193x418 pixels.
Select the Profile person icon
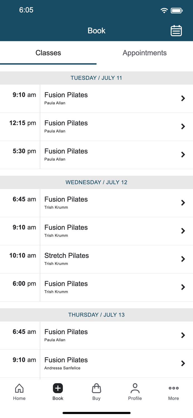point(135,388)
